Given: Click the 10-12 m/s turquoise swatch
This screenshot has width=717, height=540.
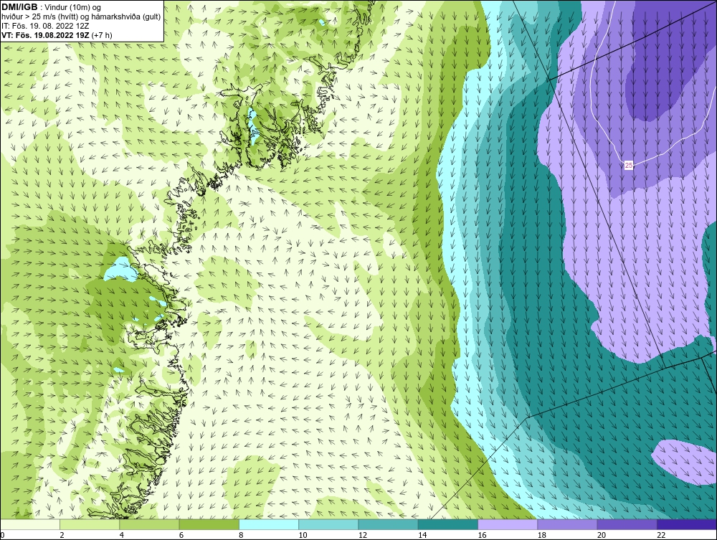Looking at the screenshot, I should coord(328,524).
